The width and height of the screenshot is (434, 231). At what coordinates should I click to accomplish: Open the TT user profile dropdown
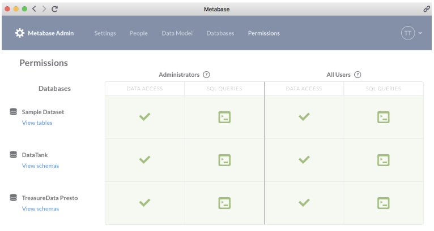pos(411,33)
